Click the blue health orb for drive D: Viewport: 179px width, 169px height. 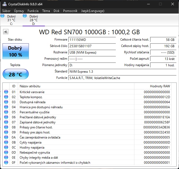click(25, 16)
